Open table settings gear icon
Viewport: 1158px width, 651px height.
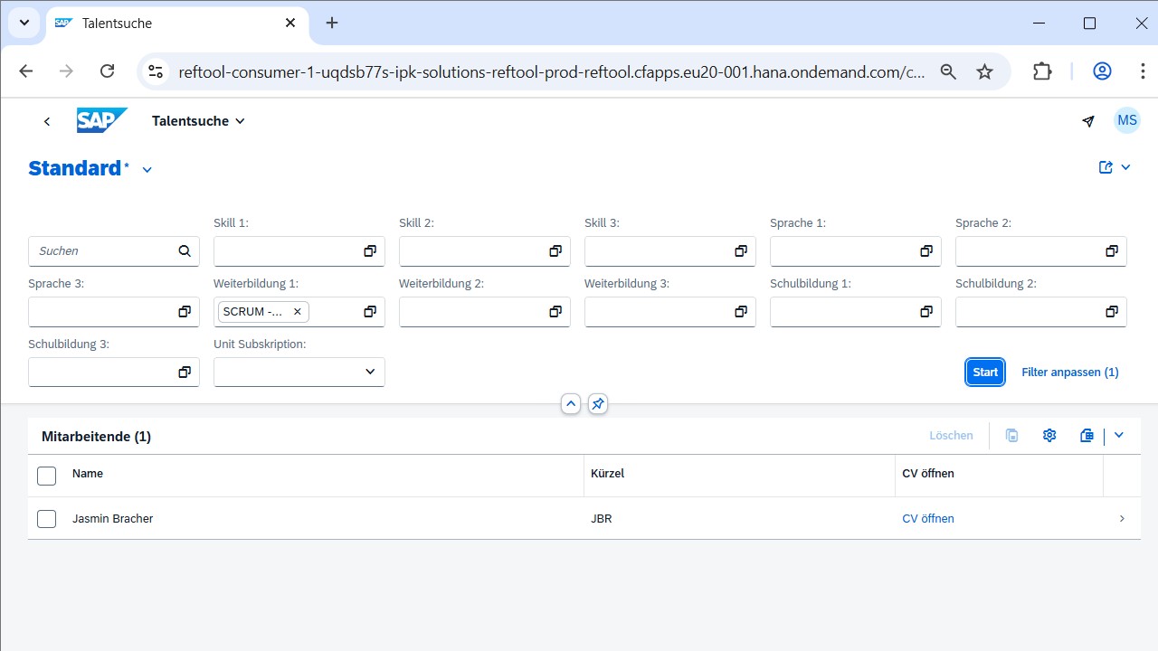pyautogui.click(x=1049, y=436)
